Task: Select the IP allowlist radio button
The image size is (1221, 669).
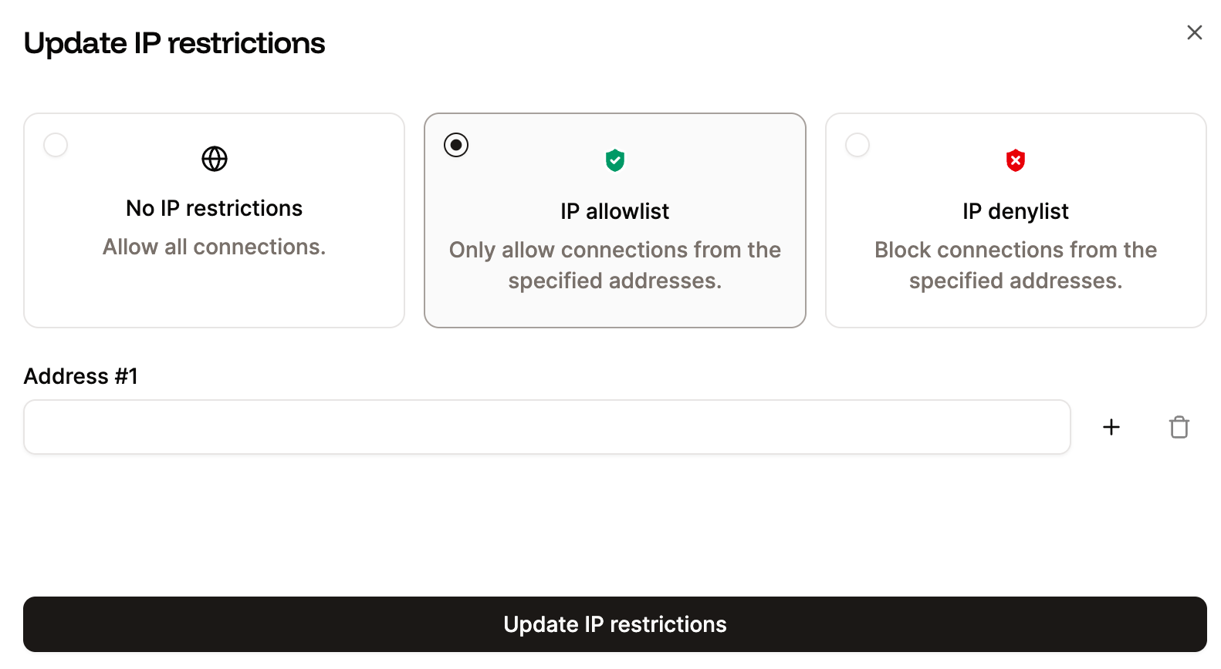Action: tap(456, 144)
